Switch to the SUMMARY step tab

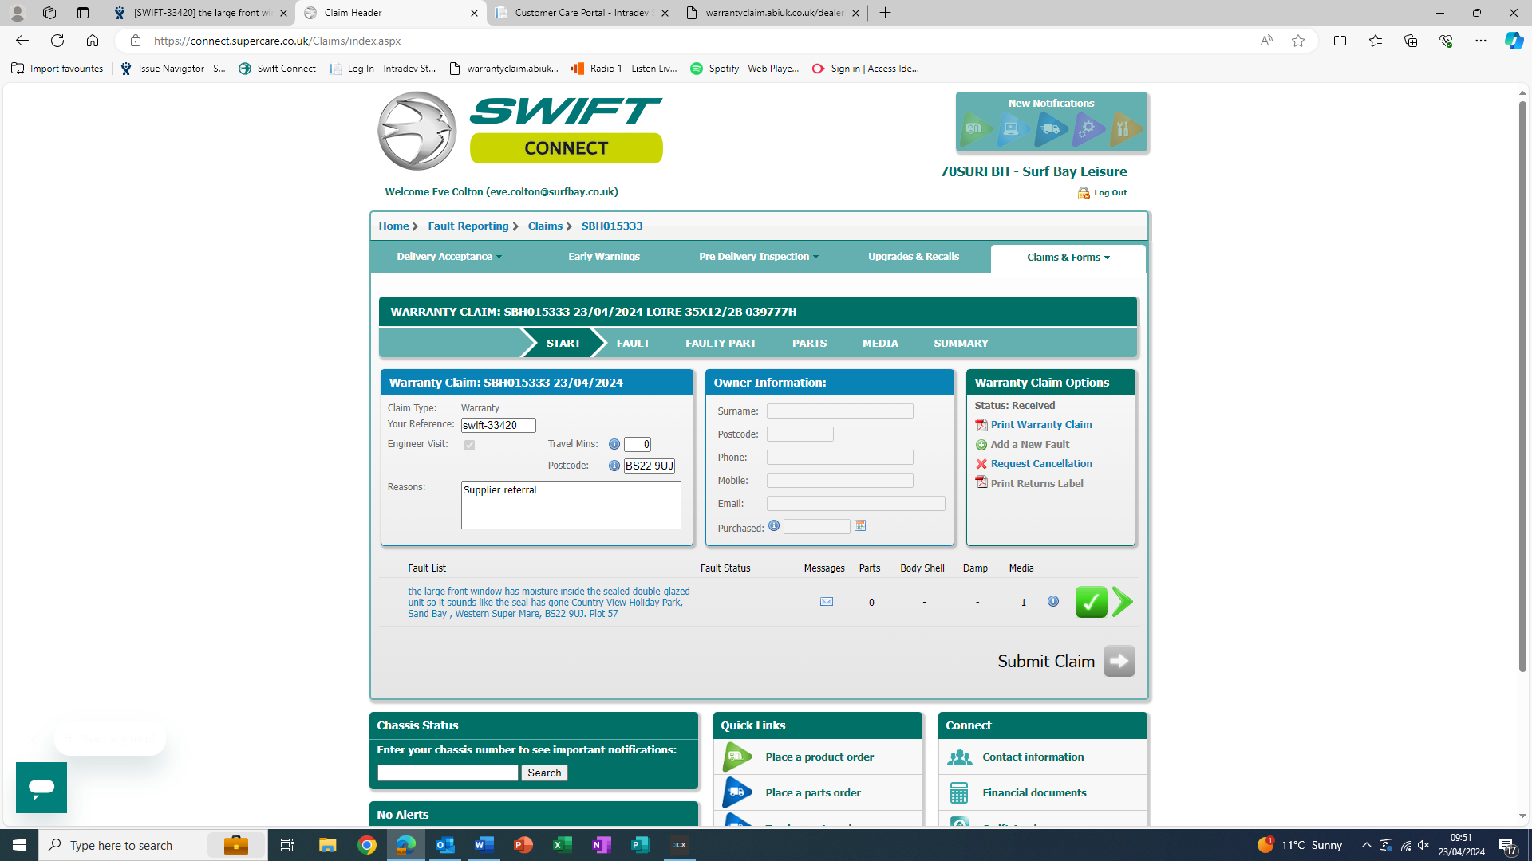tap(961, 343)
